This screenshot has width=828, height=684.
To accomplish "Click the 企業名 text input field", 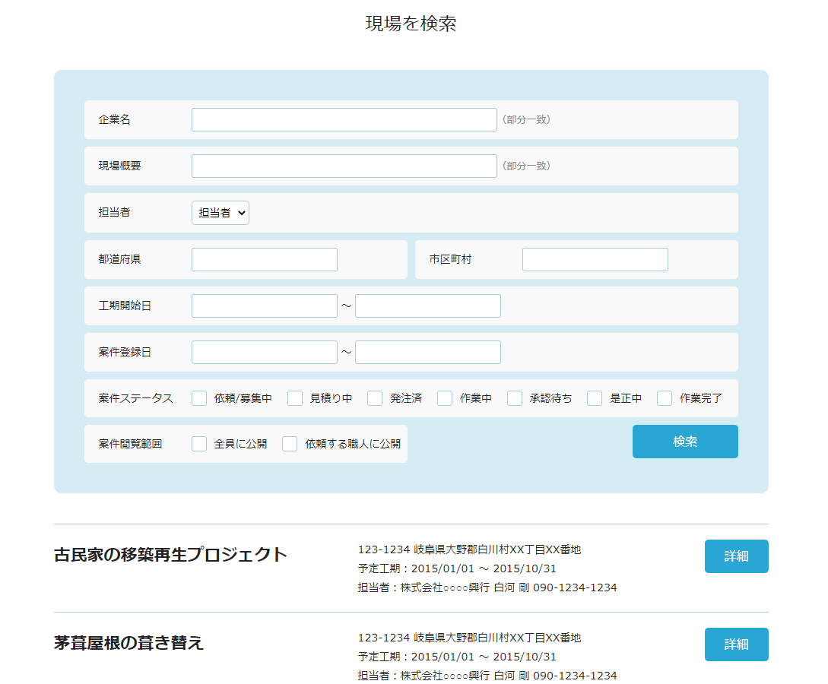I will [344, 120].
